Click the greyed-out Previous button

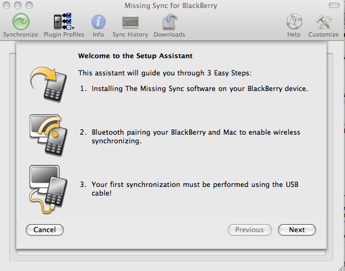click(x=249, y=230)
